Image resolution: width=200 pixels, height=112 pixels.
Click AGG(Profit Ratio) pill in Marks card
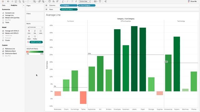point(36,42)
